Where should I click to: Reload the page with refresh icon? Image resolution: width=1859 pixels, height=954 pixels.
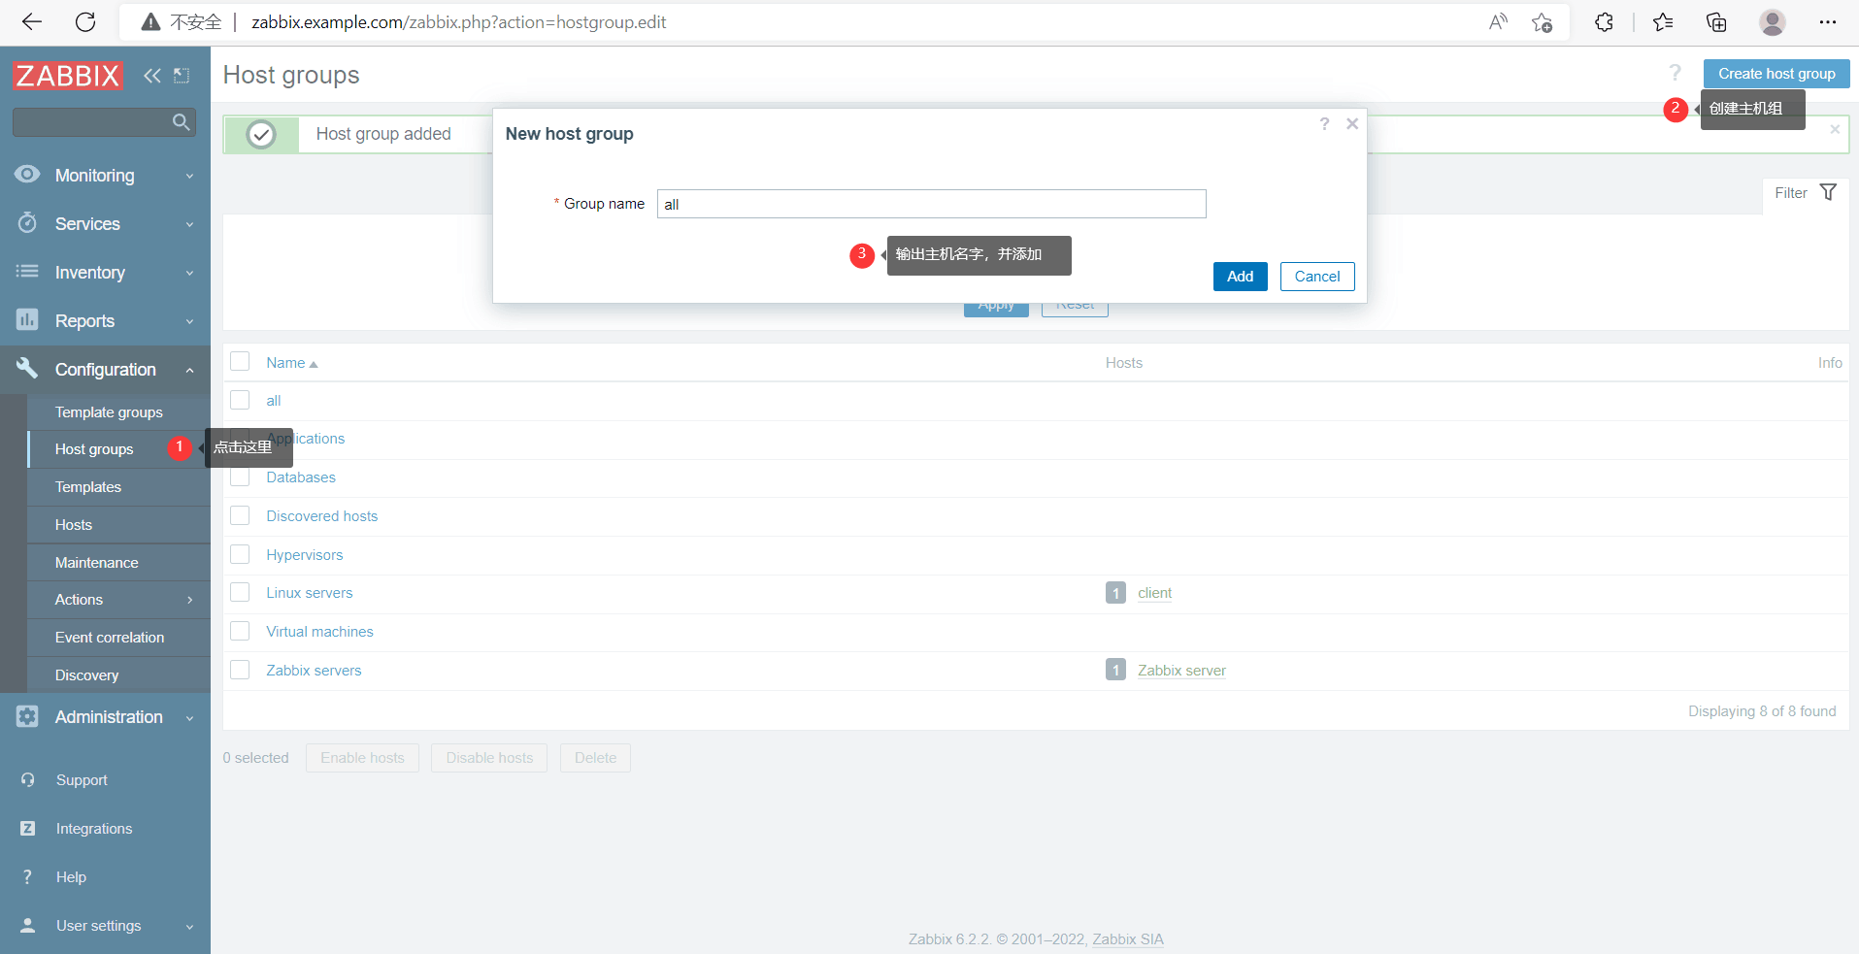pos(85,22)
